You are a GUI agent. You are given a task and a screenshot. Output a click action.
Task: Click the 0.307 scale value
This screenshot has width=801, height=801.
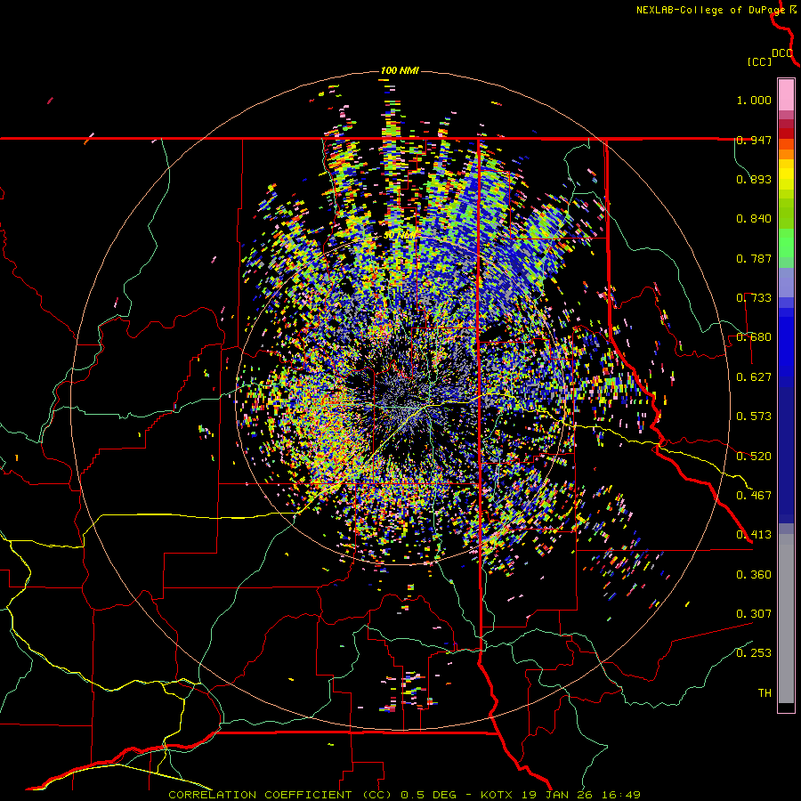[754, 614]
